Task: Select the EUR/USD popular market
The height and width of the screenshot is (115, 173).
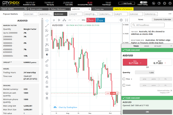Action: tap(136, 14)
